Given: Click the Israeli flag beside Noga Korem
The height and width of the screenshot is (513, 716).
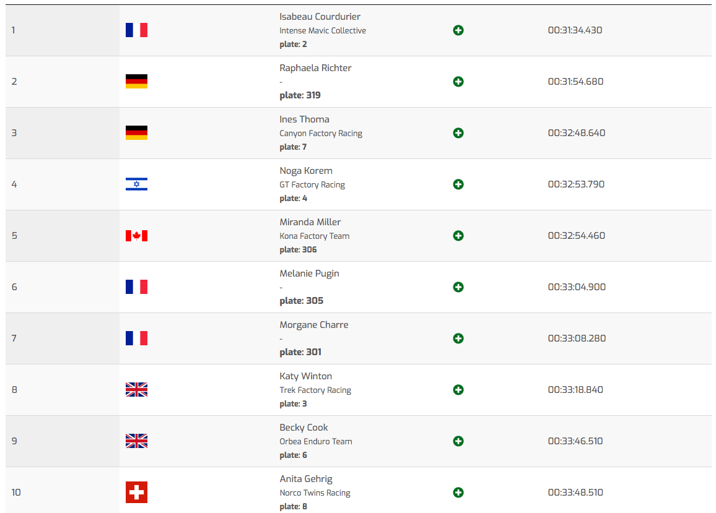Looking at the screenshot, I should pyautogui.click(x=136, y=184).
